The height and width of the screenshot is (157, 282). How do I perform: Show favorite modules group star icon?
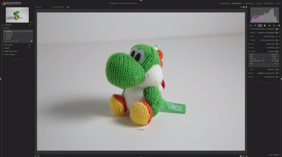[255, 26]
